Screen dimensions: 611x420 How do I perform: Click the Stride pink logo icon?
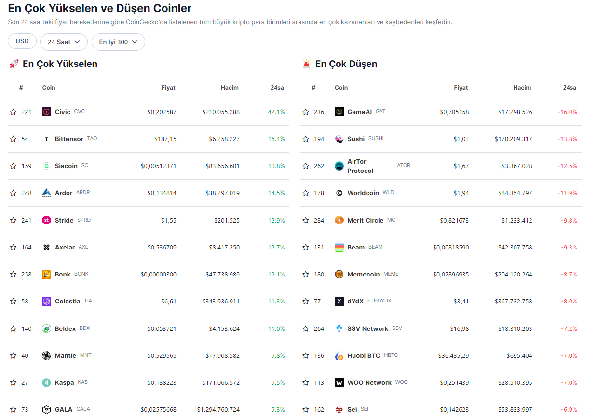[x=46, y=220]
